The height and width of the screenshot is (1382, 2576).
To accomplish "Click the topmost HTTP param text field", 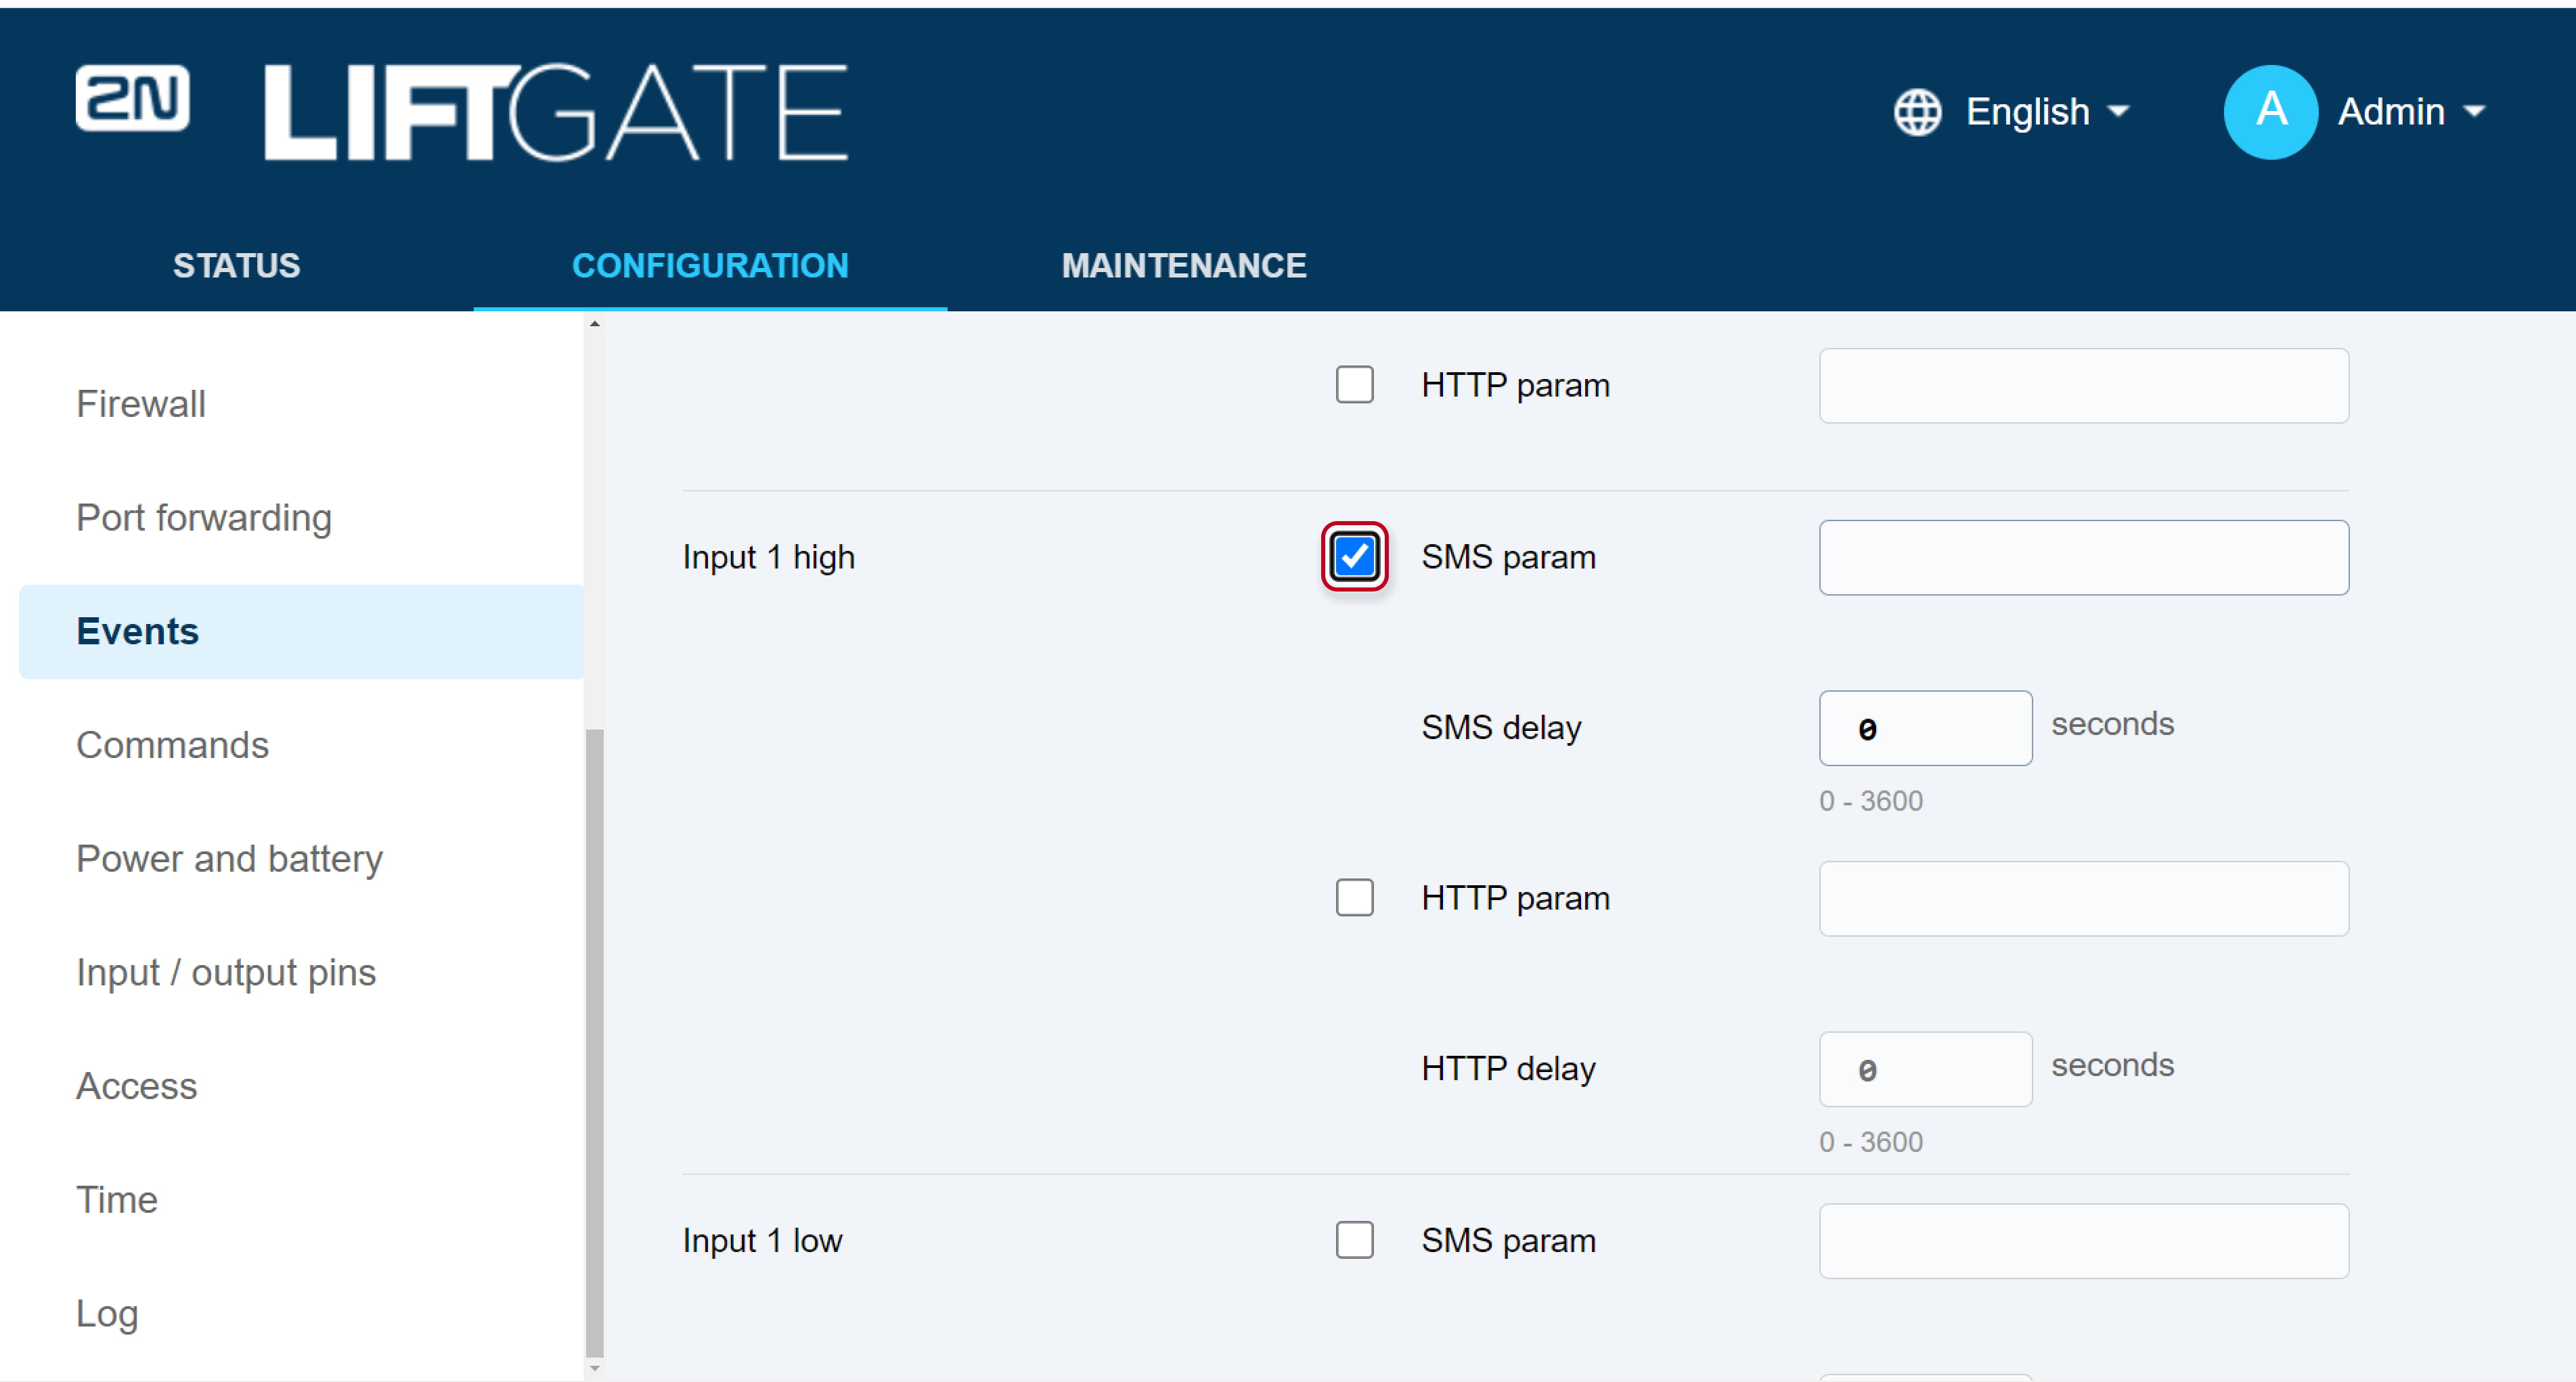I will 2084,386.
